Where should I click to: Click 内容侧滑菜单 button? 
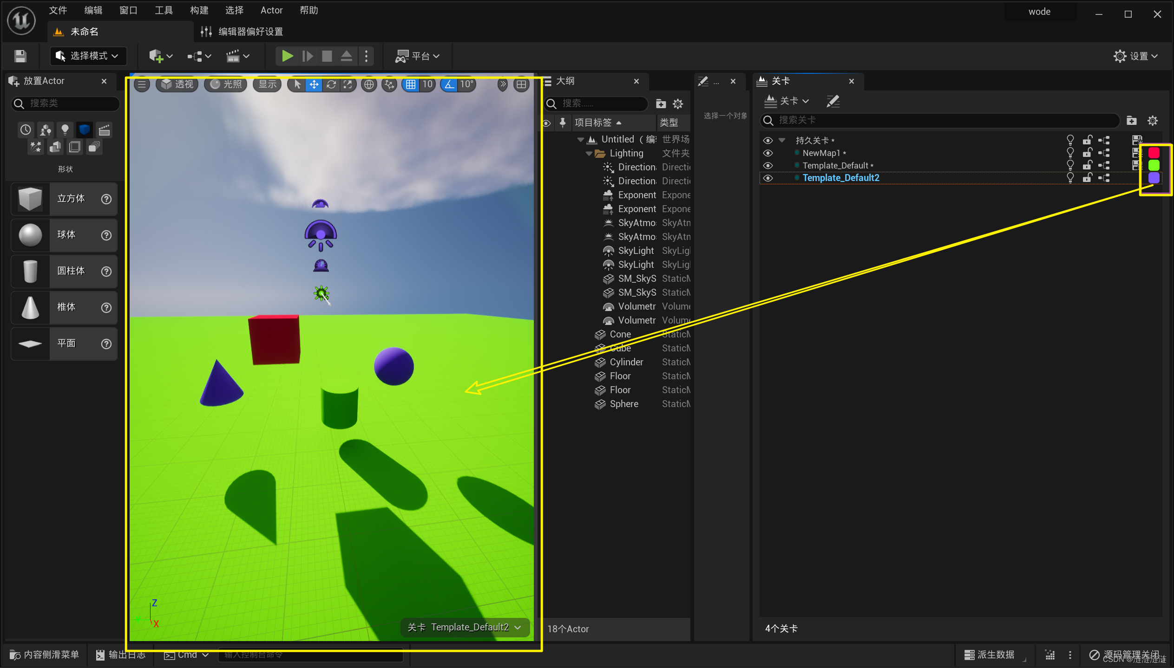[45, 655]
